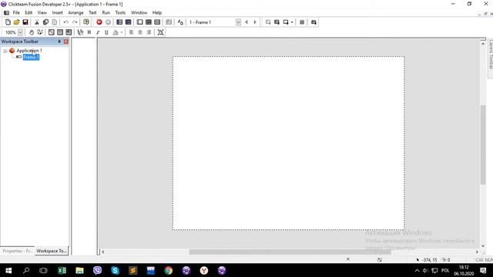Open the Edit menu
The width and height of the screenshot is (493, 277).
(29, 12)
